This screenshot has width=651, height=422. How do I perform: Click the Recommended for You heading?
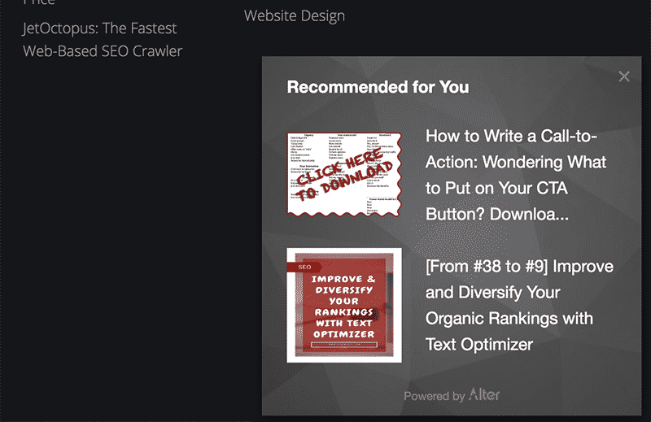(378, 87)
